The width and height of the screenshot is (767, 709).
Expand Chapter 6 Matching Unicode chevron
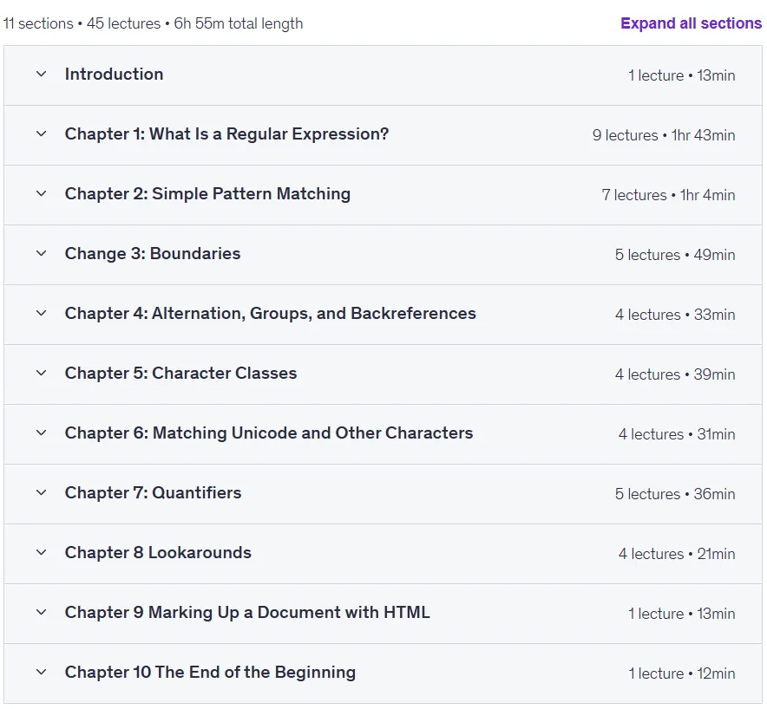[42, 433]
